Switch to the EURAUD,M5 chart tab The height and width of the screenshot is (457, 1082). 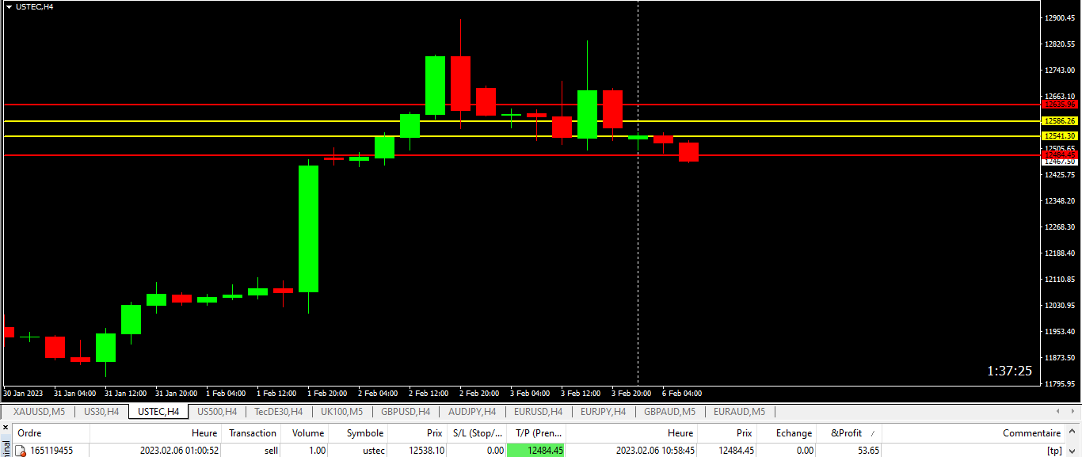pyautogui.click(x=739, y=412)
